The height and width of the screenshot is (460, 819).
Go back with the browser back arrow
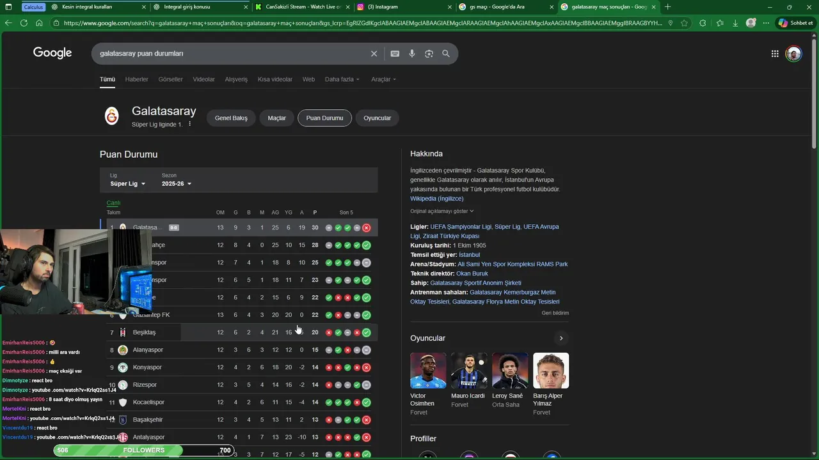[x=8, y=23]
